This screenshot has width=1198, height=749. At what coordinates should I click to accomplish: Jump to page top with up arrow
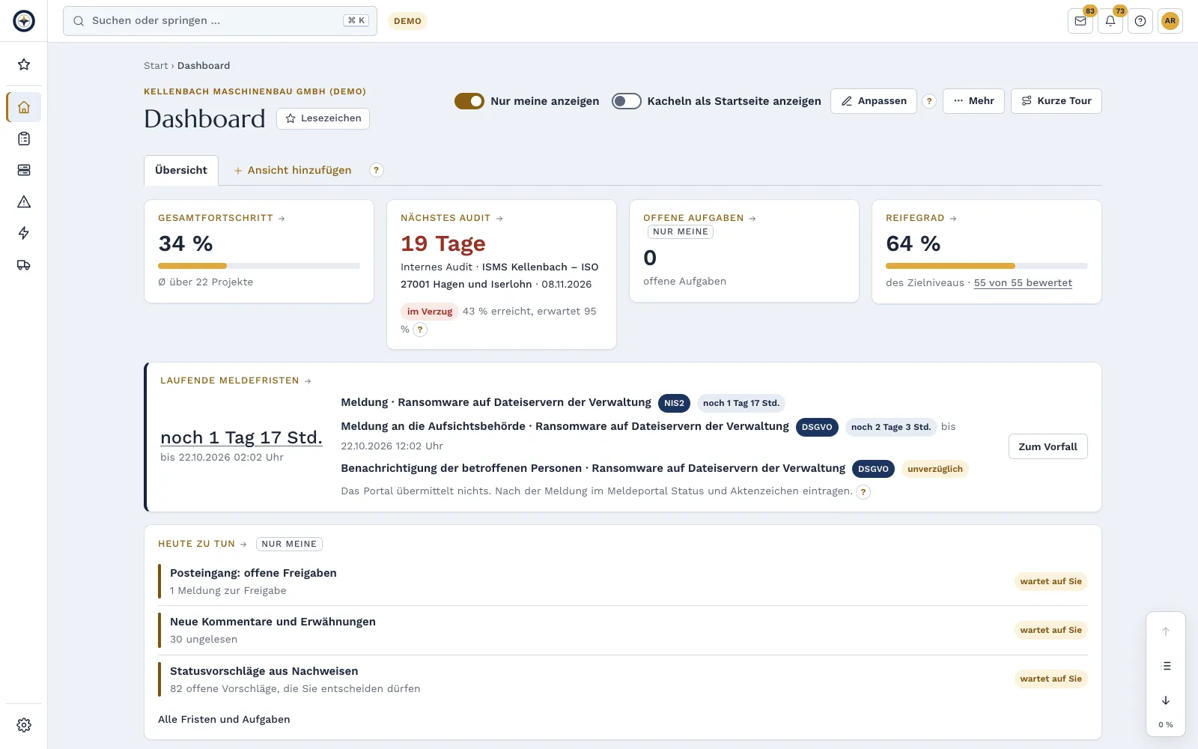coord(1166,631)
